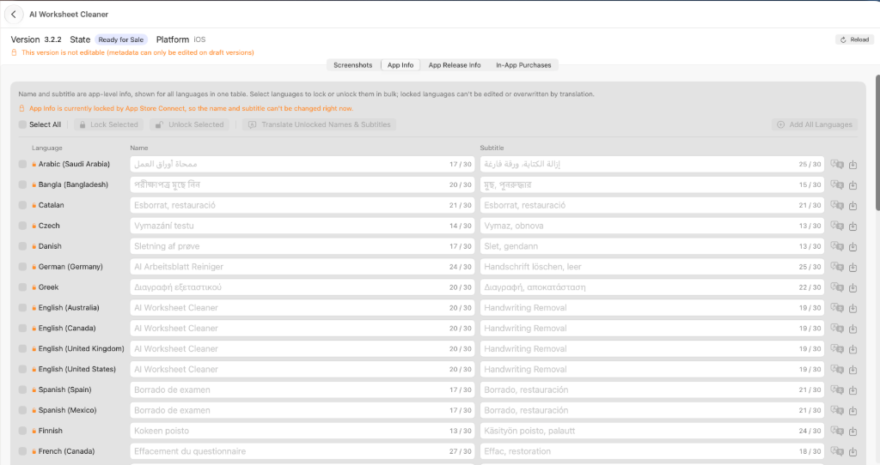The width and height of the screenshot is (880, 465).
Task: Click download icon for English (United States)
Action: [853, 369]
